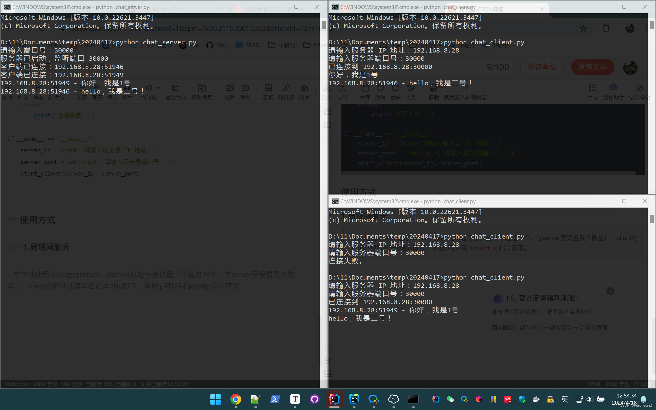Viewport: 656px width, 410px height.
Task: Open the clock showing 12:54:34
Action: pyautogui.click(x=626, y=396)
